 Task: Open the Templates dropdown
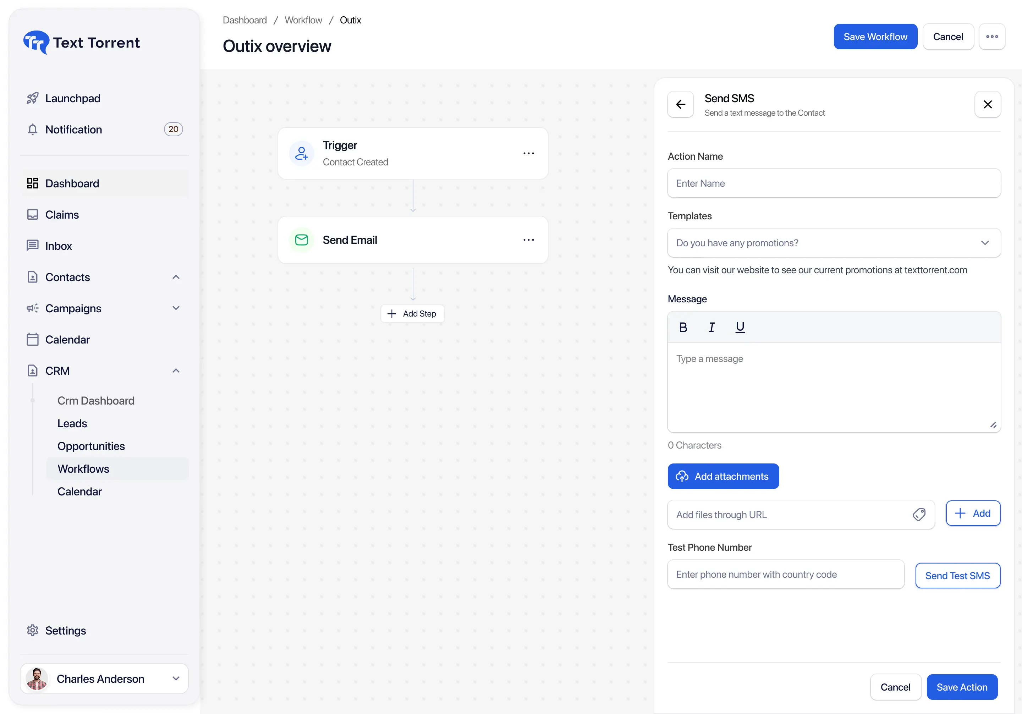pyautogui.click(x=834, y=243)
